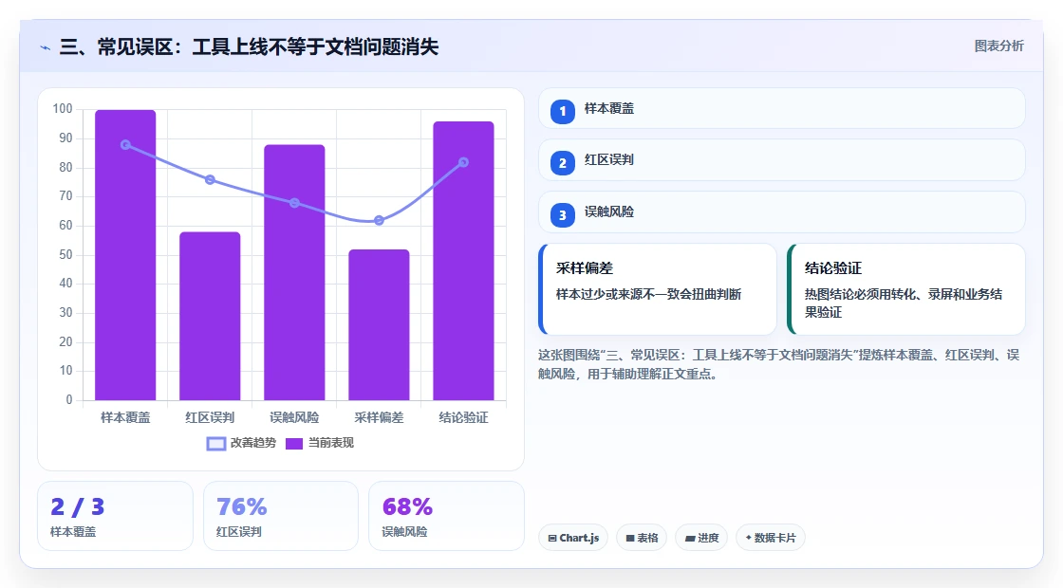Image resolution: width=1063 pixels, height=588 pixels.
Task: Click the icon inside the 表格 tag
Action: pos(630,538)
